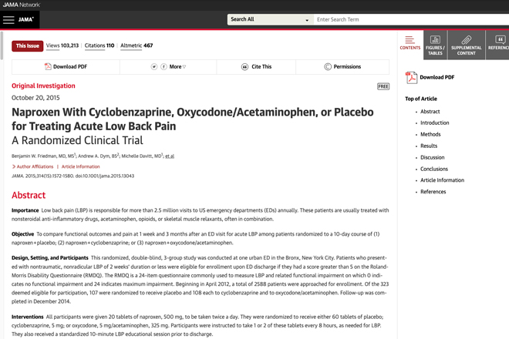
Task: Open the hamburger menu next to JAMA
Action: (x=8, y=20)
